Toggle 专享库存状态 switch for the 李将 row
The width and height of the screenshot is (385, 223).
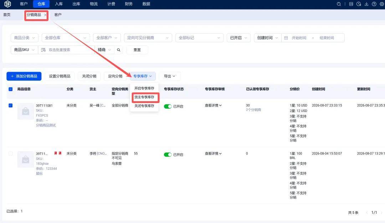click(168, 154)
